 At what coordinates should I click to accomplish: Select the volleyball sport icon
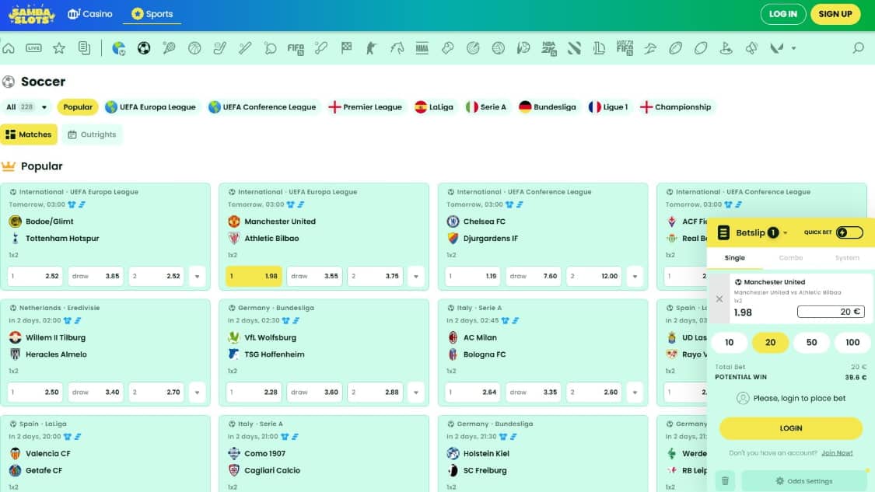499,48
